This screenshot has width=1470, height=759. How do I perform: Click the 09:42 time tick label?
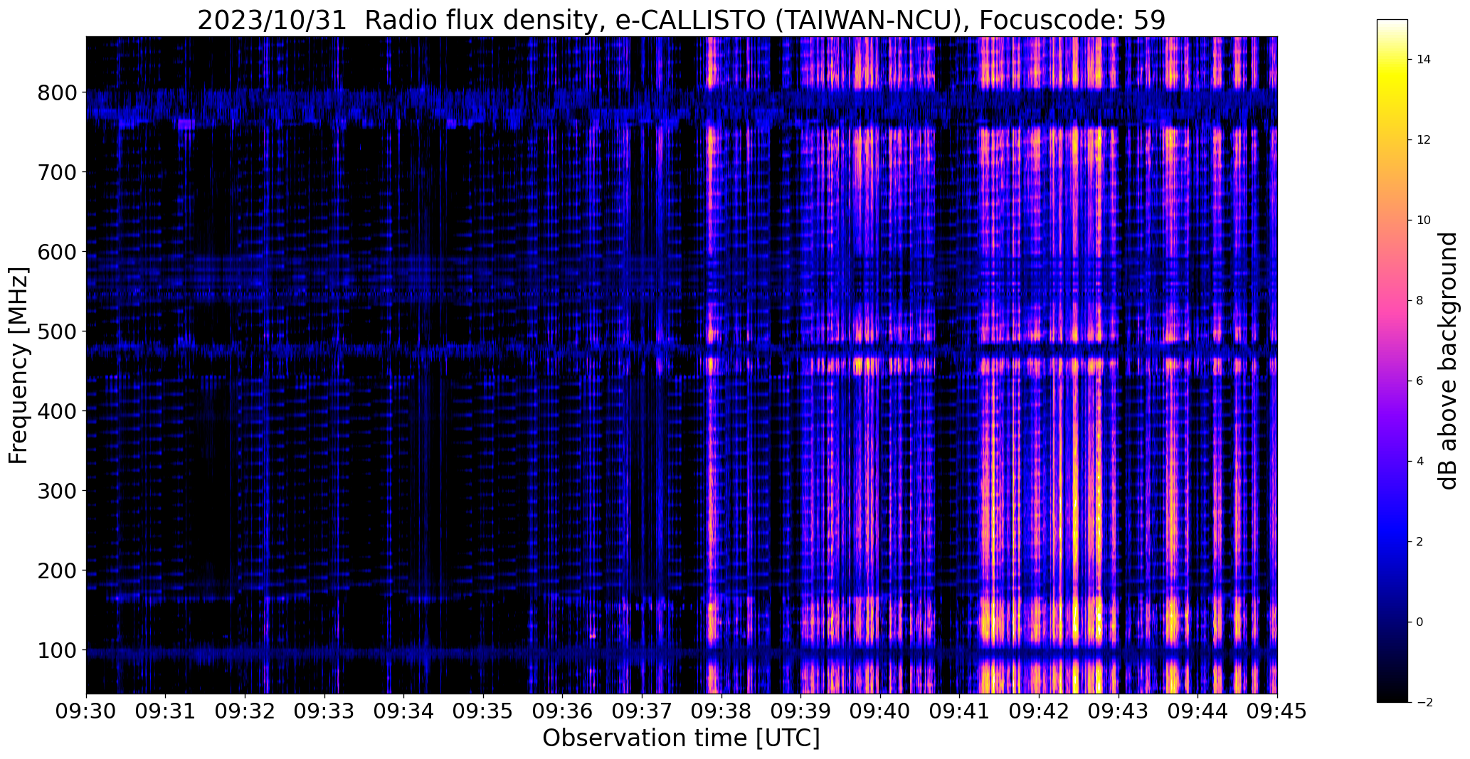point(1040,711)
